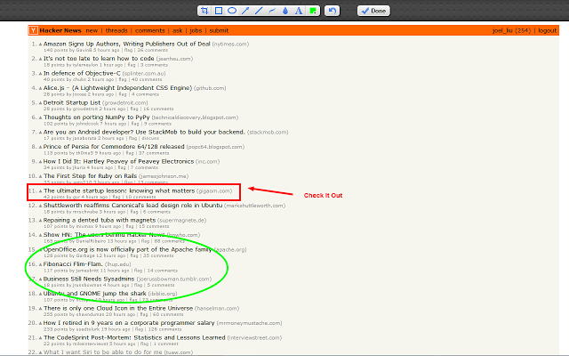
Task: Upvote the Detroit Startup List story
Action: point(40,103)
